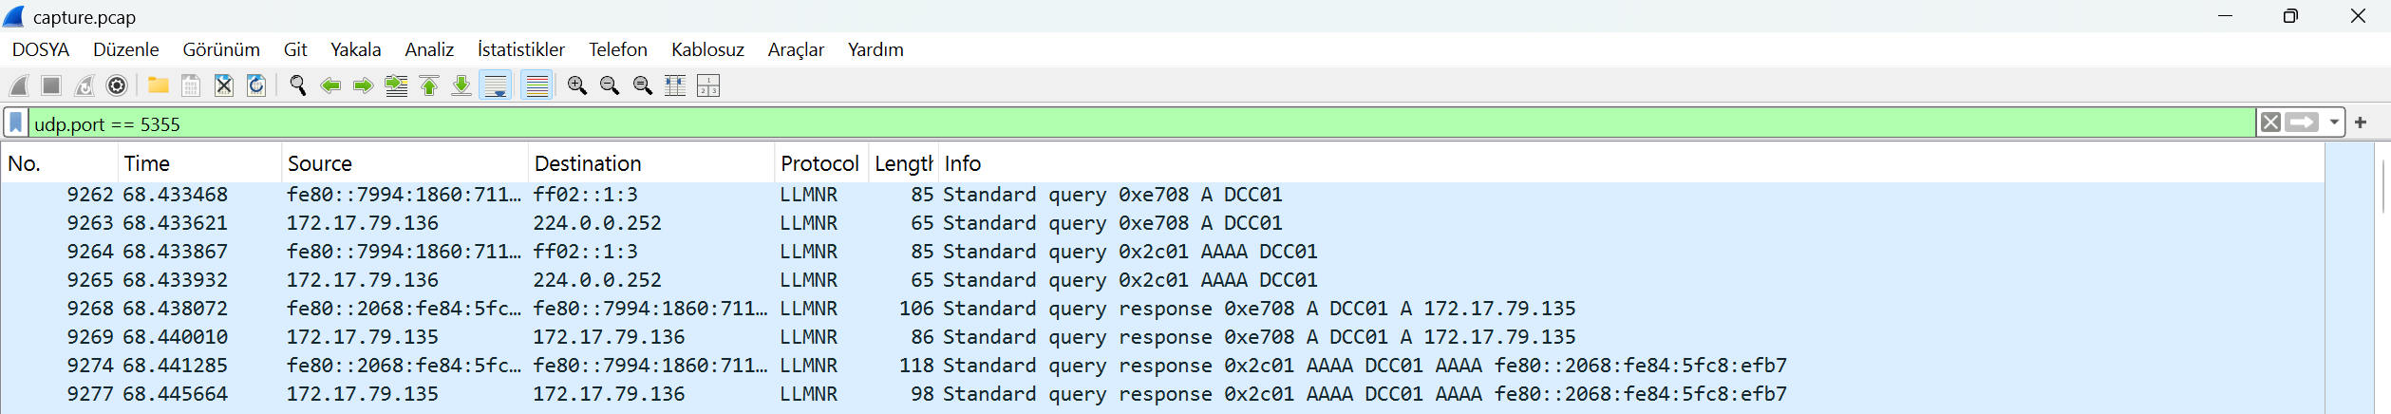Toggle packet colorization rules

click(537, 85)
